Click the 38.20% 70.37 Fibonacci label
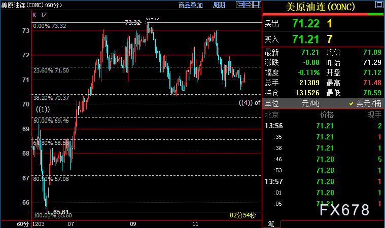The image size is (385, 228). (51, 98)
